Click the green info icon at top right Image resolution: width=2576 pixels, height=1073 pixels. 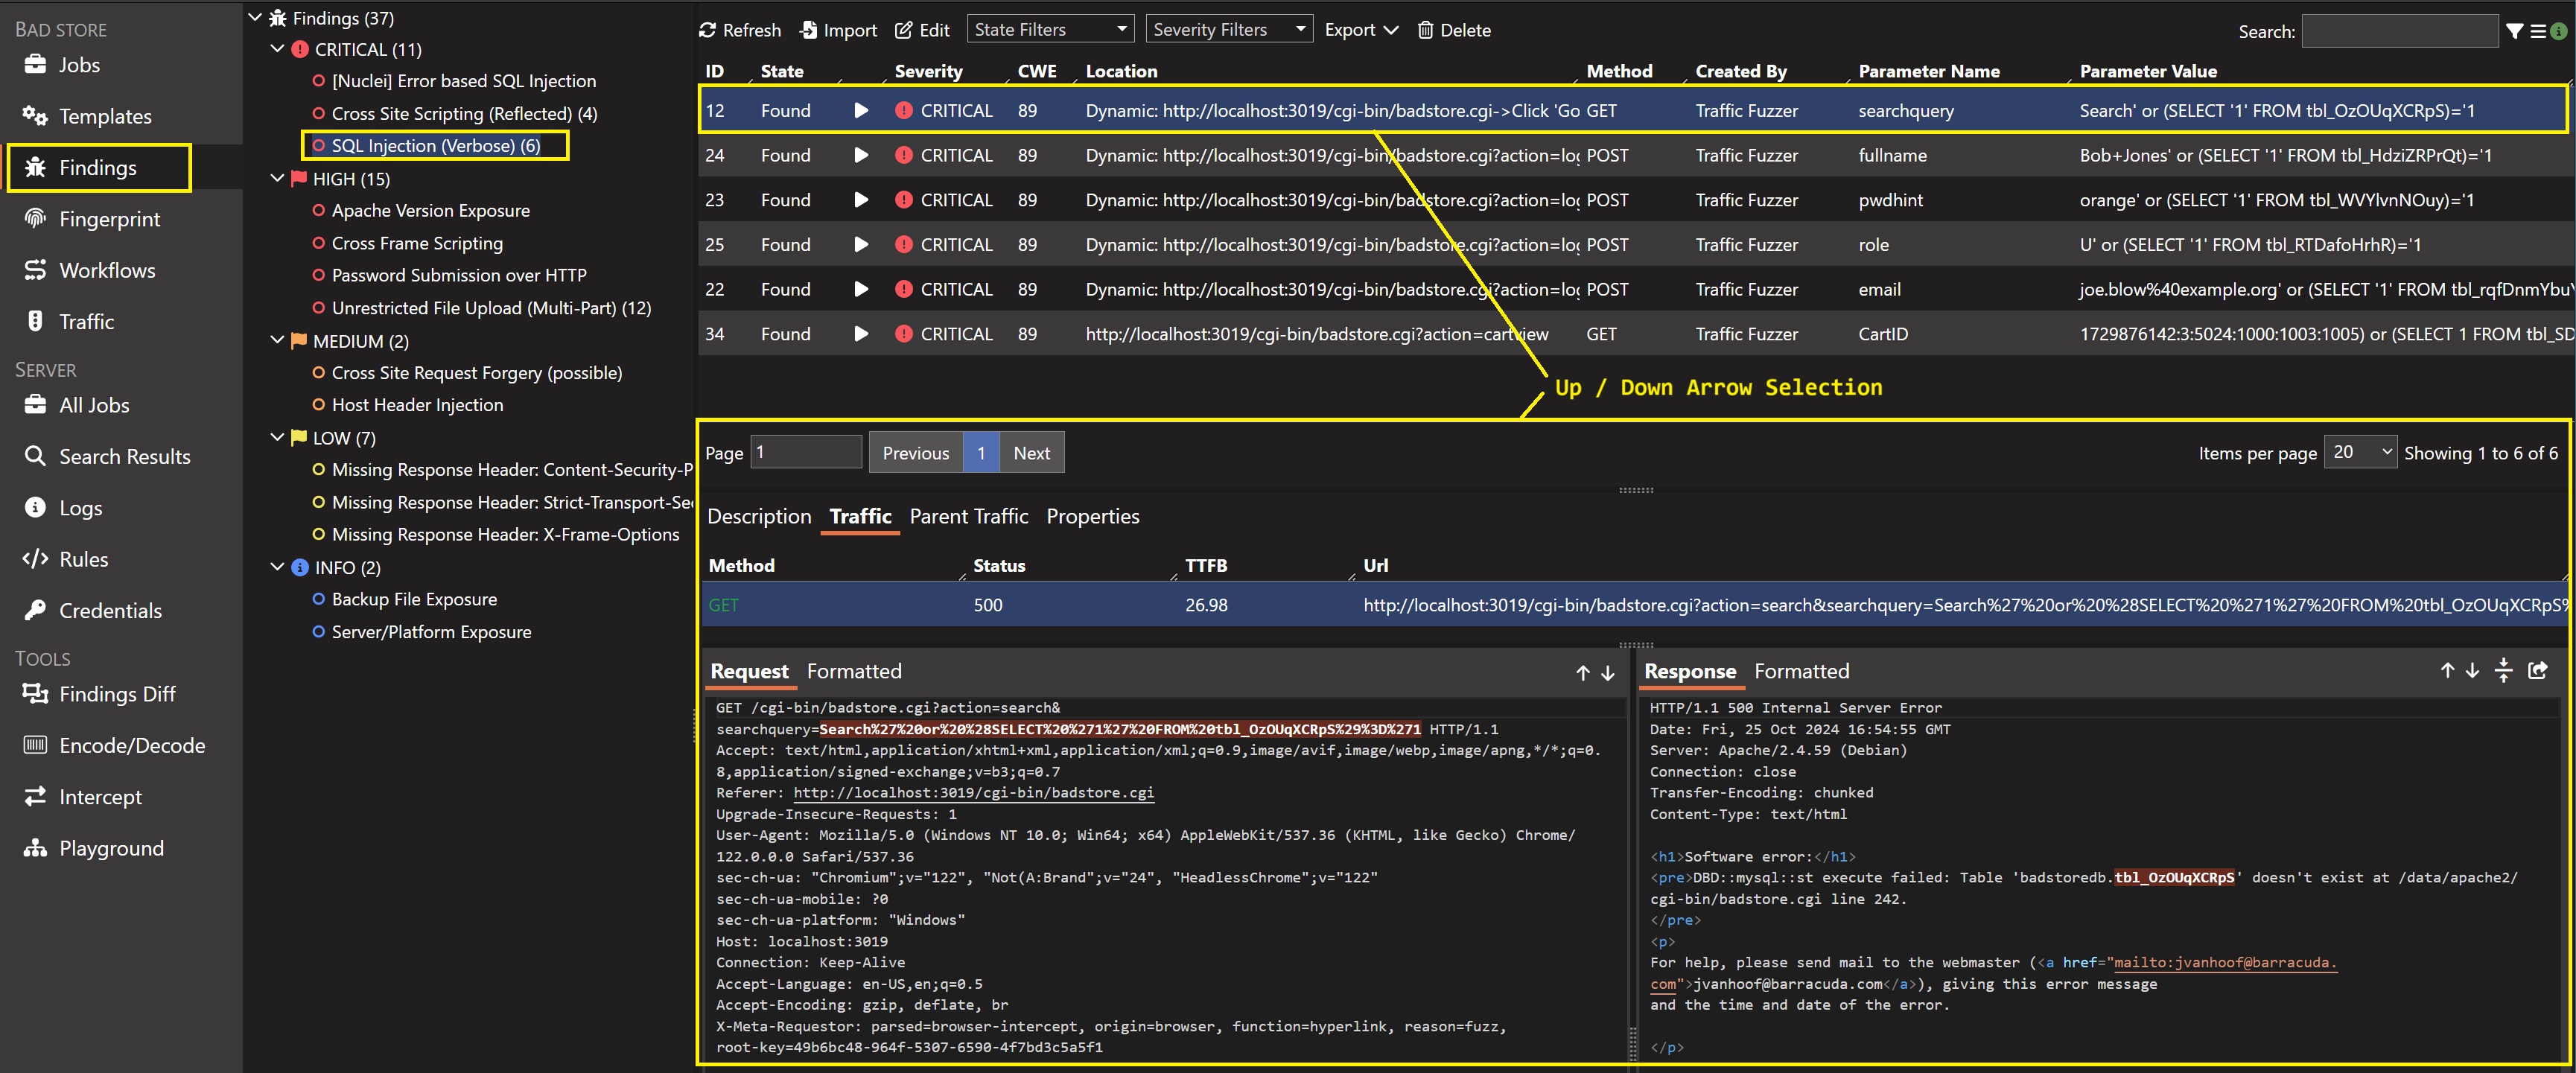[x=2559, y=32]
